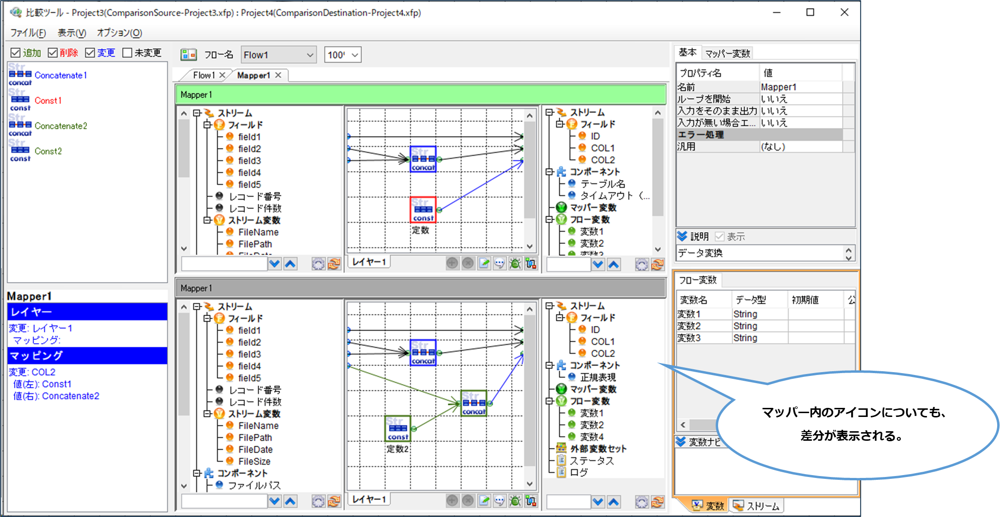Viewport: 1000px width, 517px height.
Task: Click the red const node in the upper mapper
Action: pos(423,210)
